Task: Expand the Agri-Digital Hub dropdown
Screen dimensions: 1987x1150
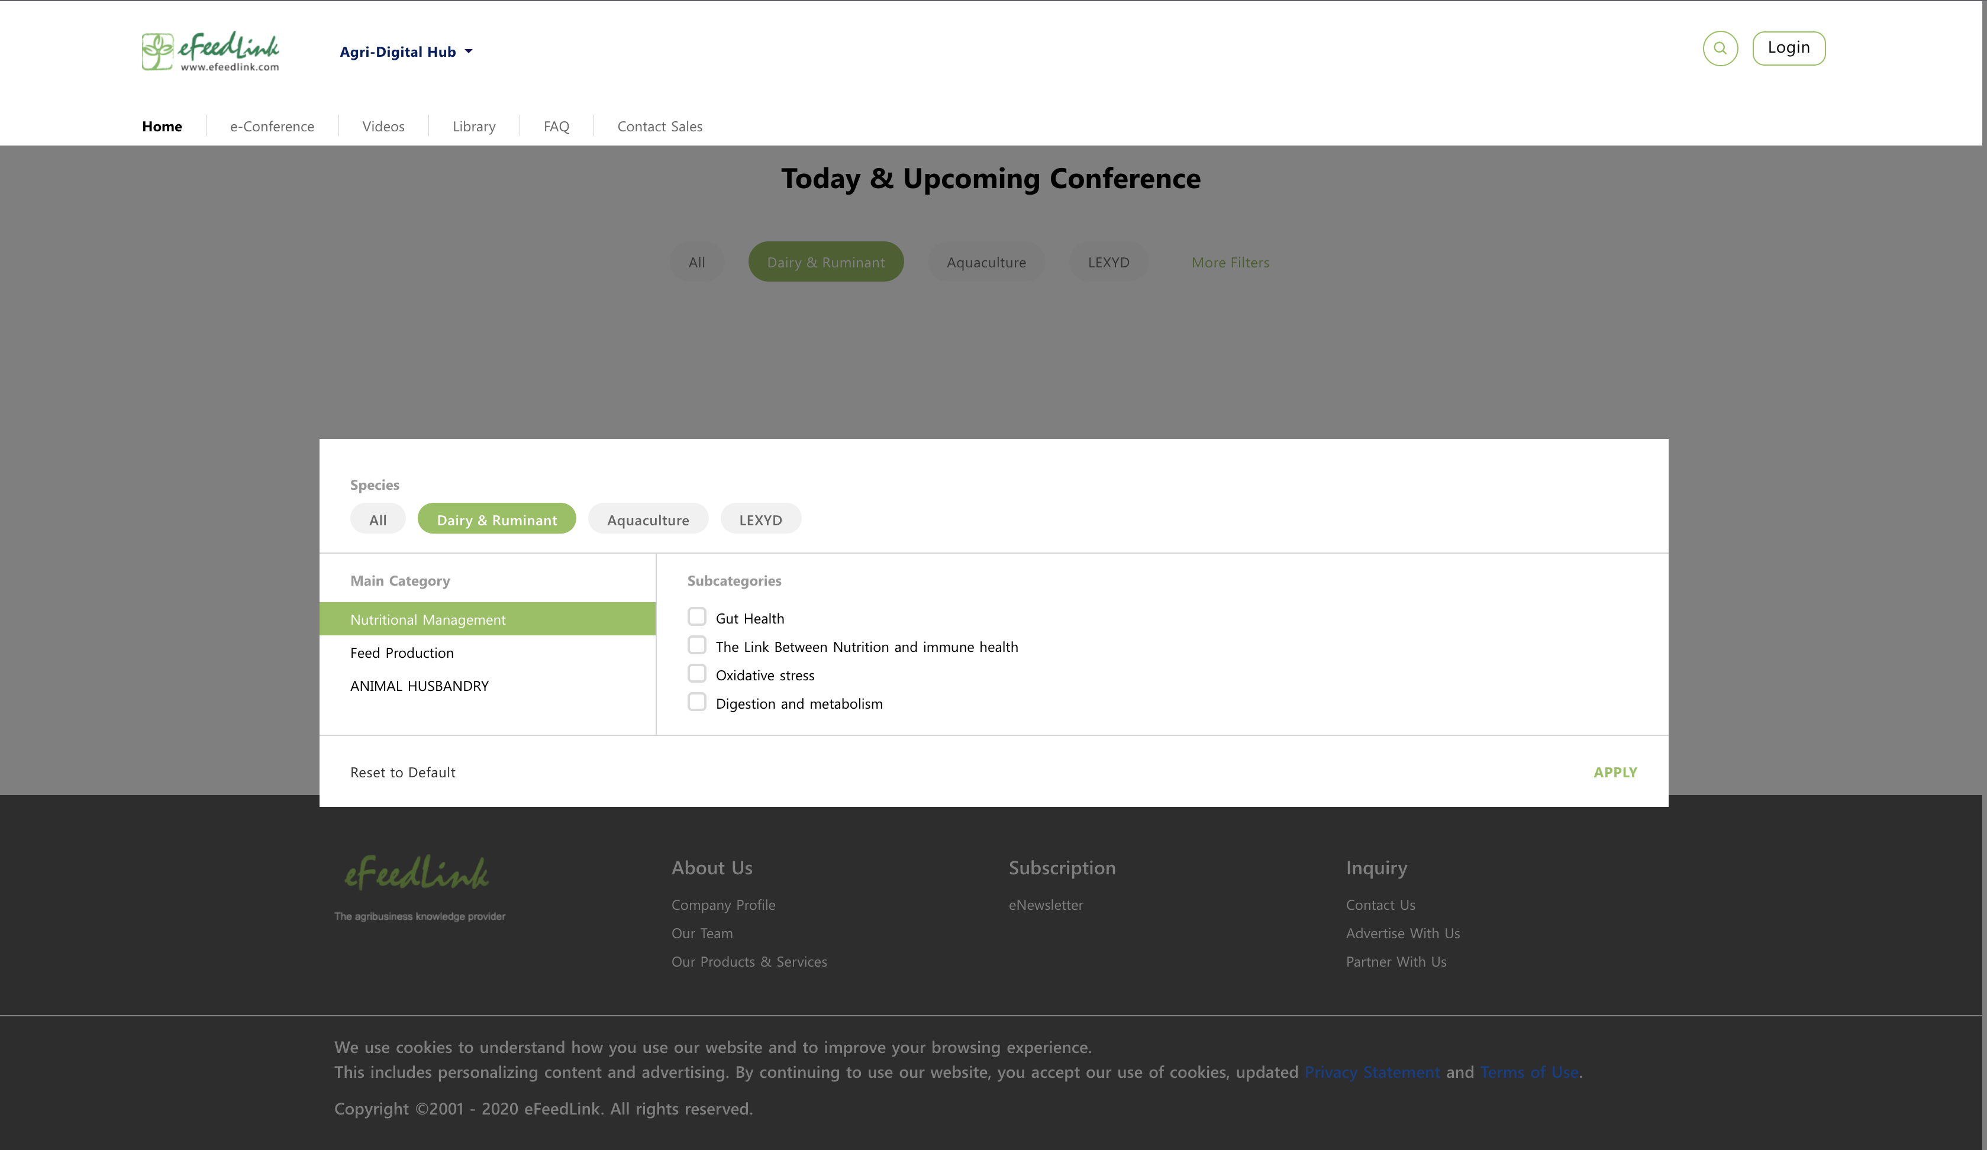Action: (406, 52)
